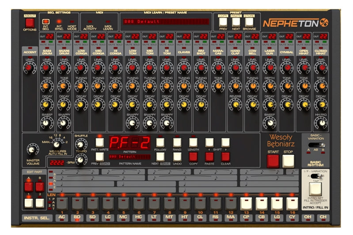Go to the NEXT preset
The image size is (353, 235).
(236, 21)
